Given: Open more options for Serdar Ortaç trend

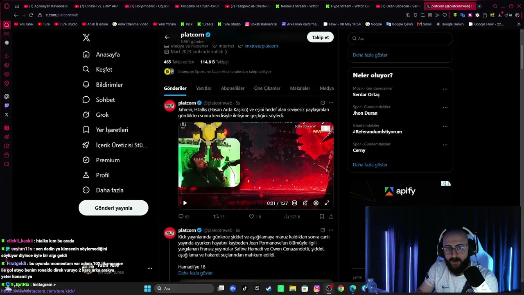Looking at the screenshot, I should tap(445, 89).
